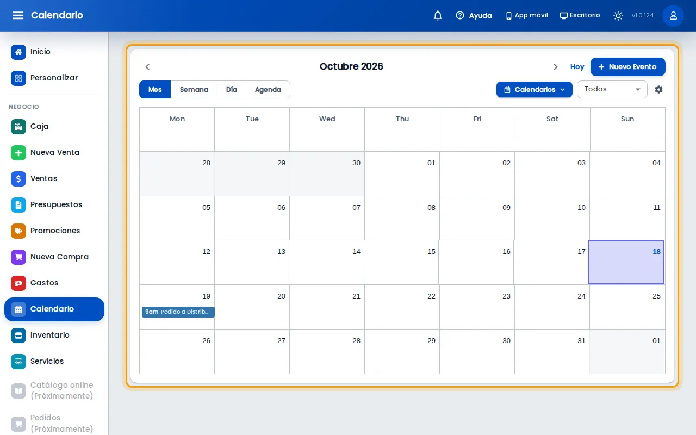Click the App móvil link
The image size is (696, 435).
(x=526, y=15)
